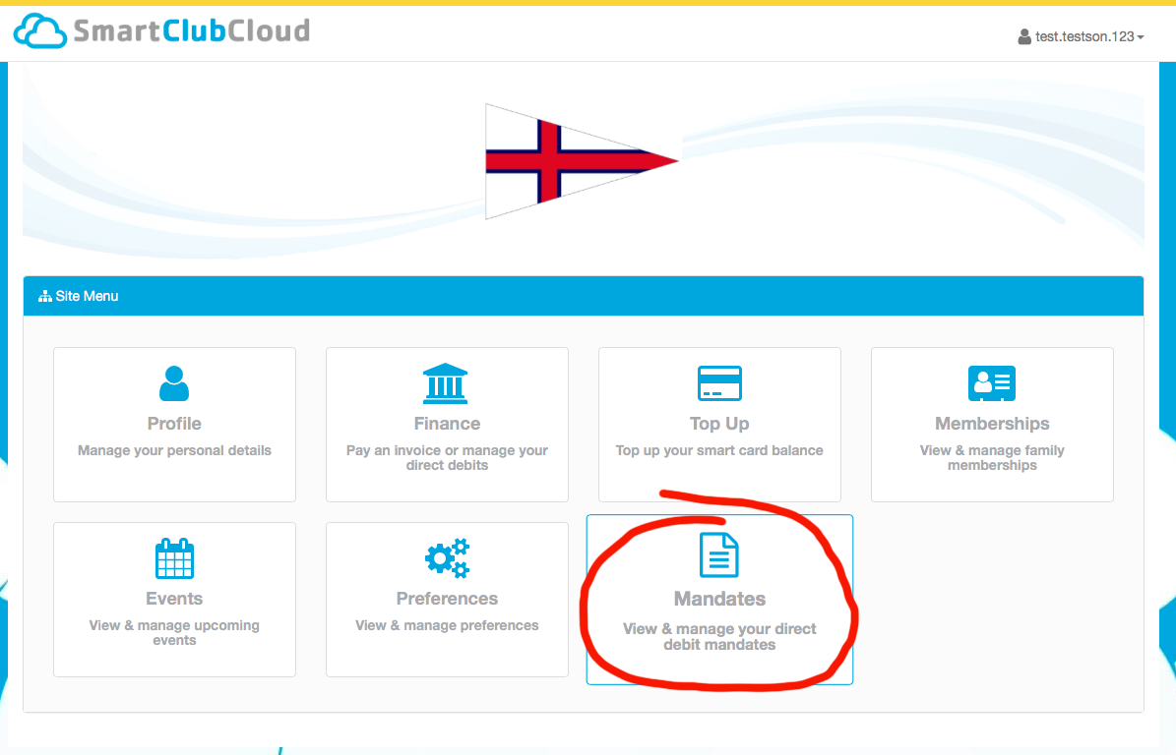The width and height of the screenshot is (1176, 755).
Task: Click the Finance bank building icon
Action: (446, 383)
